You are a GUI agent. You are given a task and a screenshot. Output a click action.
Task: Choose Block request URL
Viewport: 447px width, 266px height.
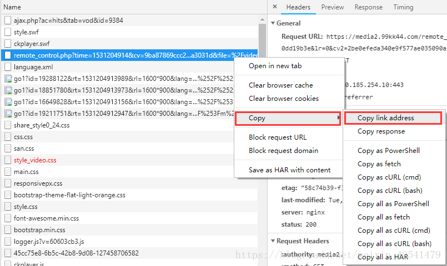pos(289,137)
